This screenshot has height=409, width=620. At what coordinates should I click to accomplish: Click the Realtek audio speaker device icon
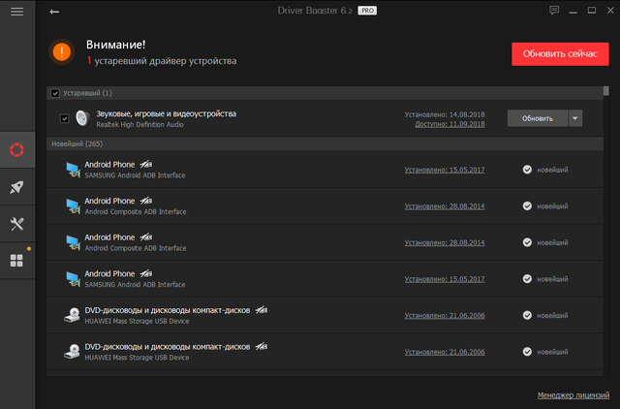coord(82,118)
